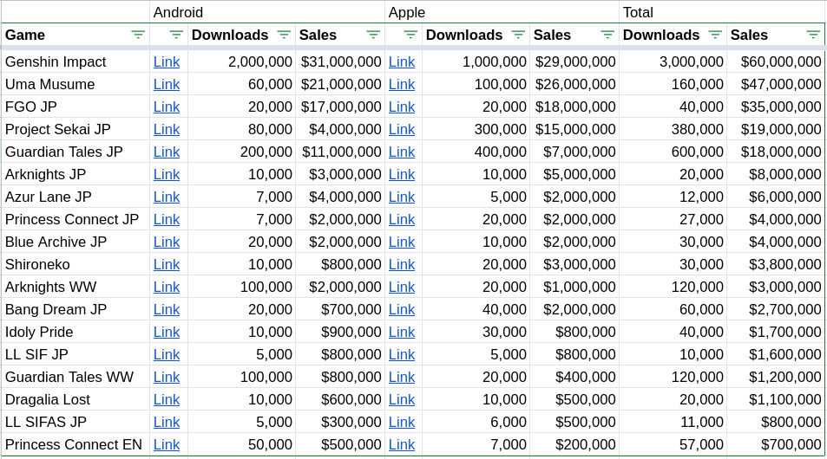Follow the Uma Musume Android link
The width and height of the screenshot is (827, 459).
(x=167, y=85)
